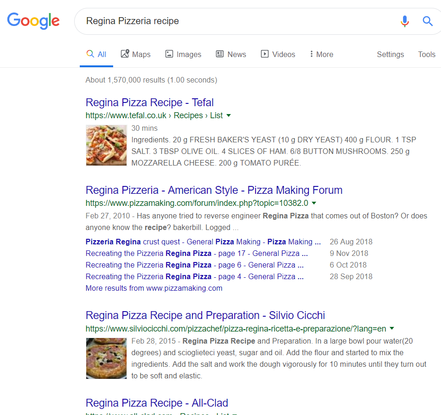Image resolution: width=441 pixels, height=415 pixels.
Task: Click the 26 Aug 2018 date
Action: 351,242
